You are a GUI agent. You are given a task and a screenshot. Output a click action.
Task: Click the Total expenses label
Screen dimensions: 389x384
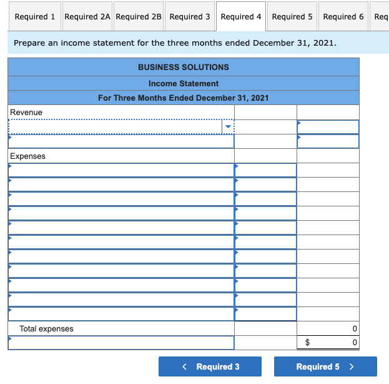pyautogui.click(x=46, y=328)
